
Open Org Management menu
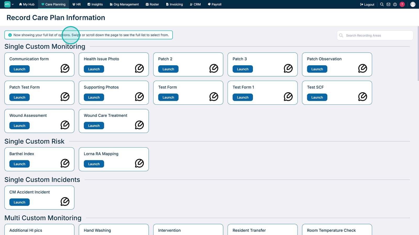[x=124, y=4]
